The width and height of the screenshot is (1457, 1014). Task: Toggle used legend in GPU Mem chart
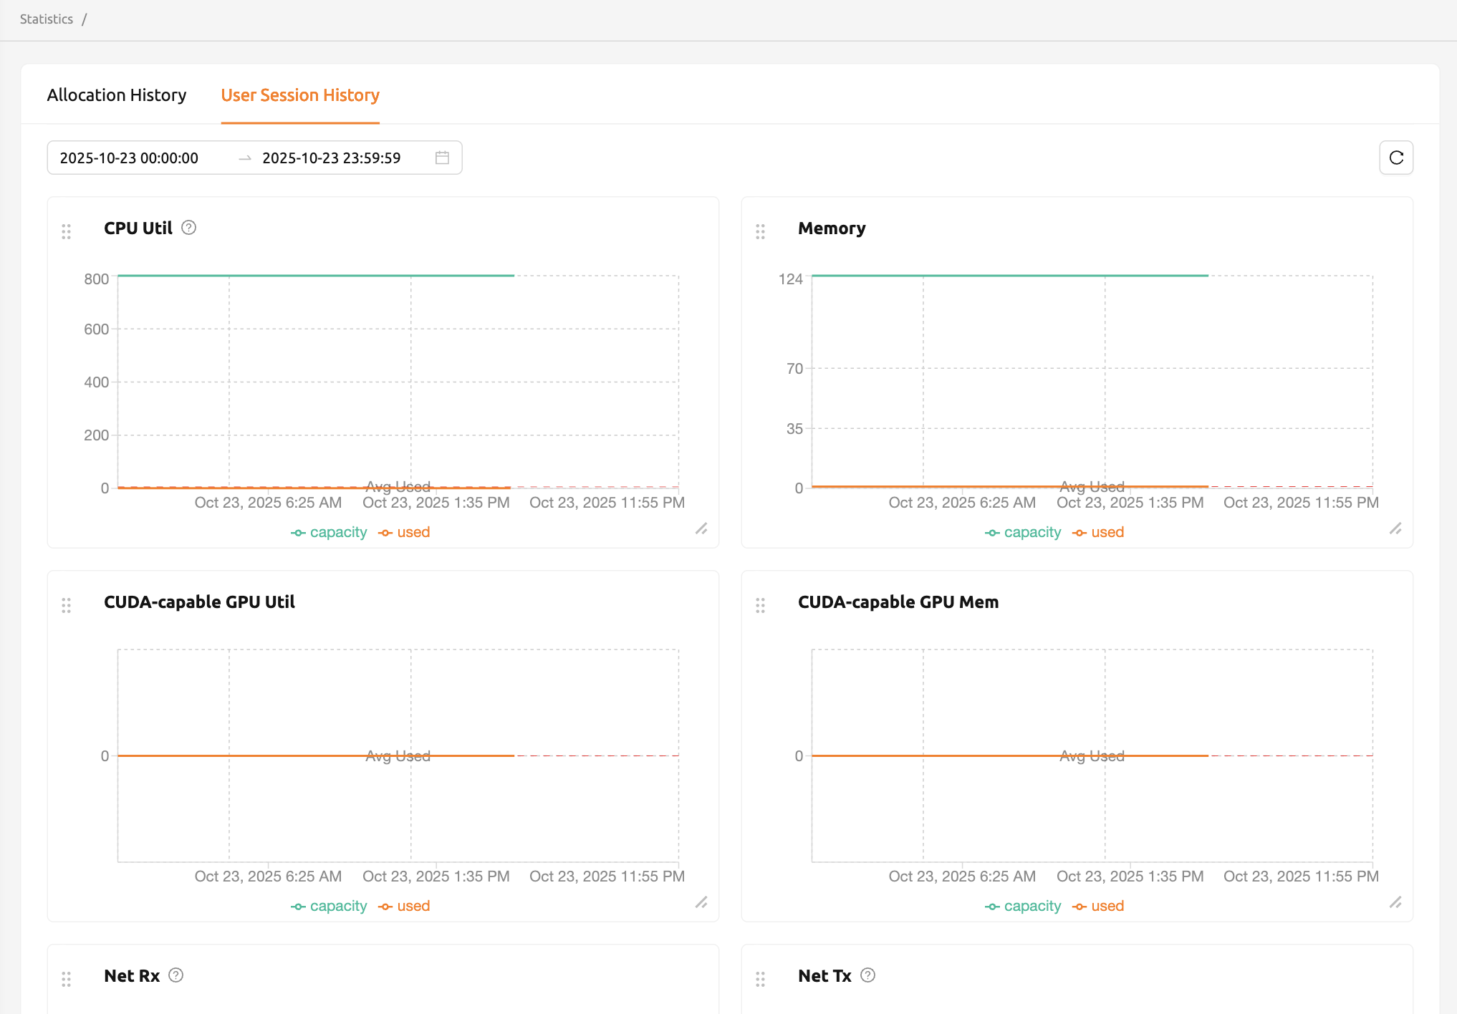1098,906
